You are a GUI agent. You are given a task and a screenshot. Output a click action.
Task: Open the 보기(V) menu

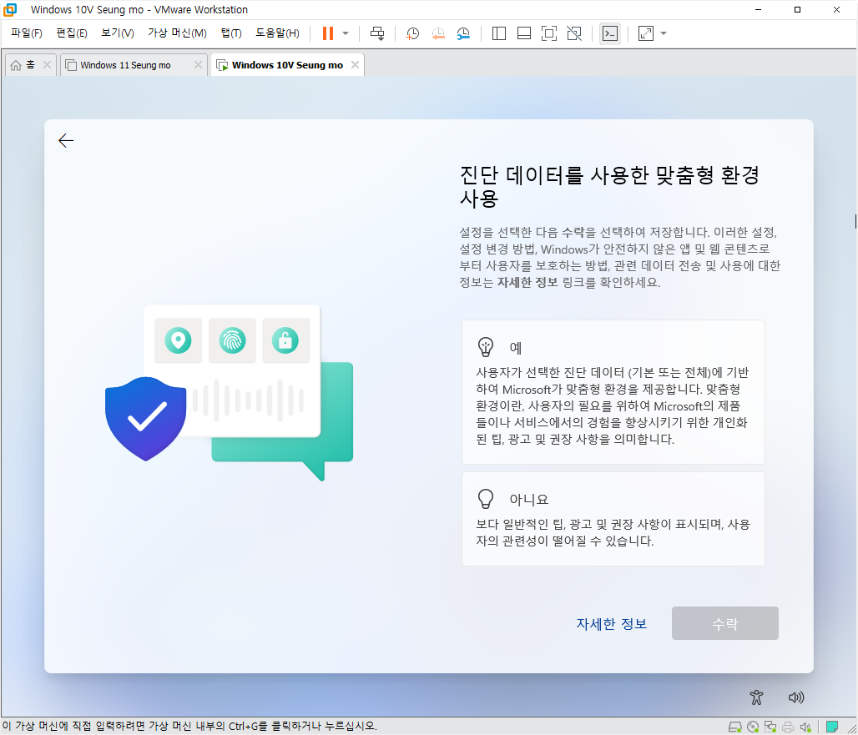click(118, 33)
